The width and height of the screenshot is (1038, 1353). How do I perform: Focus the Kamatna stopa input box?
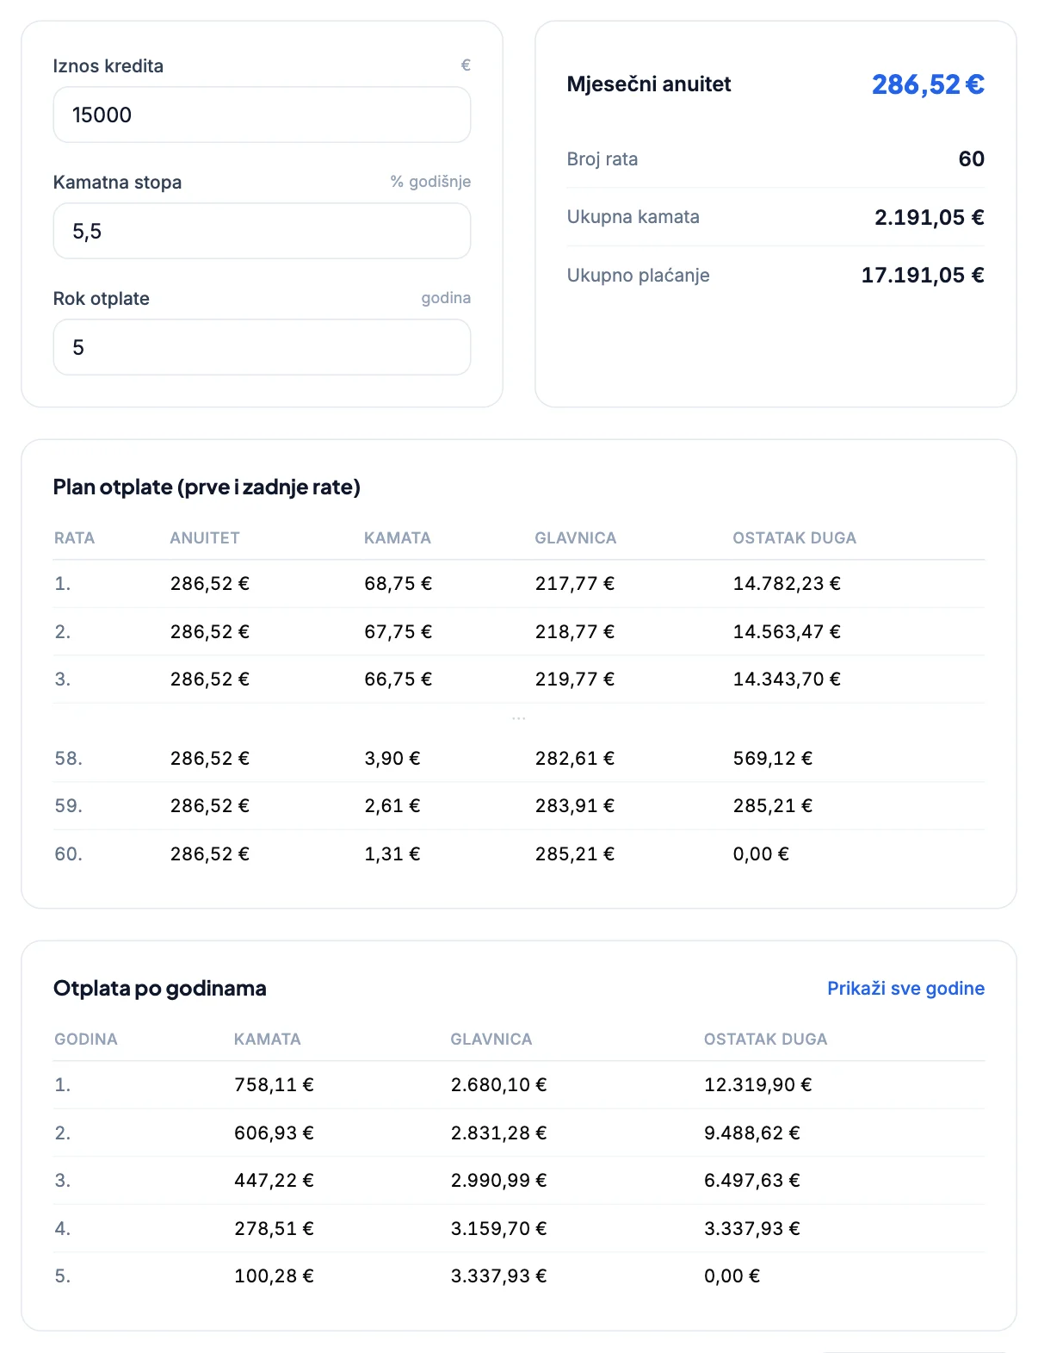pos(262,231)
